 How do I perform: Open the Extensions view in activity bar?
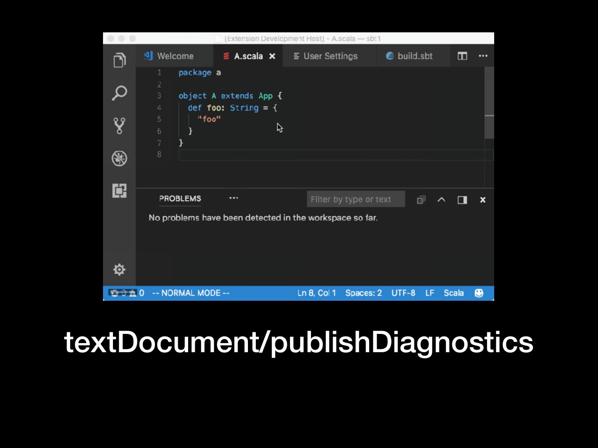[x=119, y=191]
